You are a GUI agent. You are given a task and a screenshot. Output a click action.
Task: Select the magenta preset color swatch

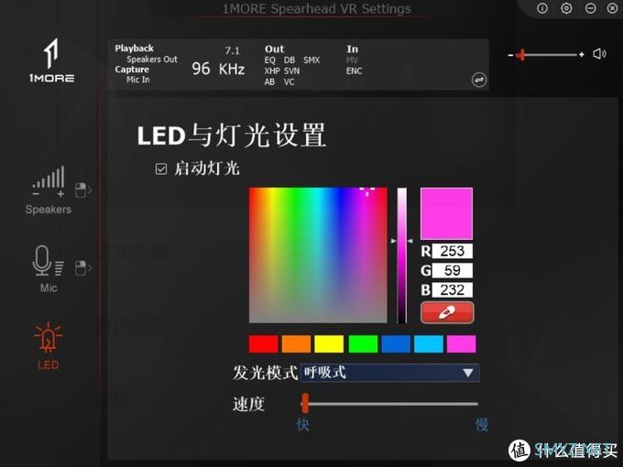tap(461, 344)
